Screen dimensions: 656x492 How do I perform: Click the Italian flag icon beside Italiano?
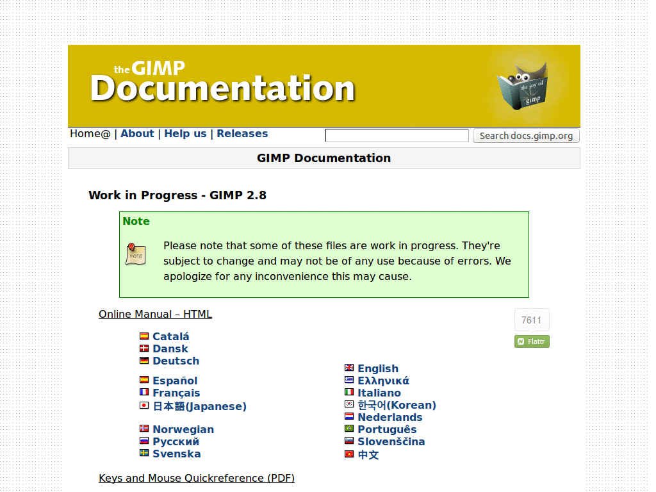coord(349,392)
